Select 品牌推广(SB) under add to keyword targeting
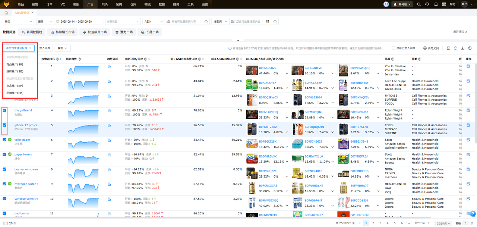 (x=15, y=71)
